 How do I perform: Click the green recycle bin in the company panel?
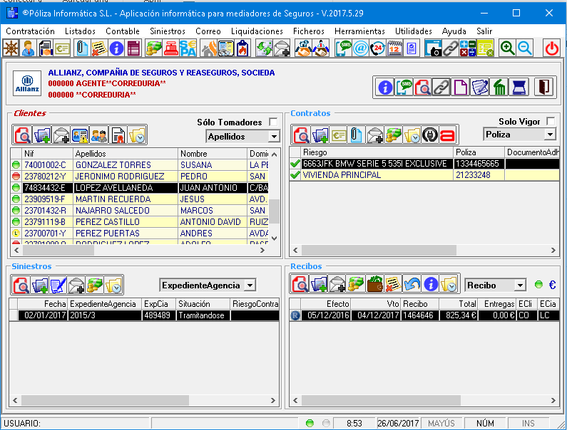coord(499,87)
